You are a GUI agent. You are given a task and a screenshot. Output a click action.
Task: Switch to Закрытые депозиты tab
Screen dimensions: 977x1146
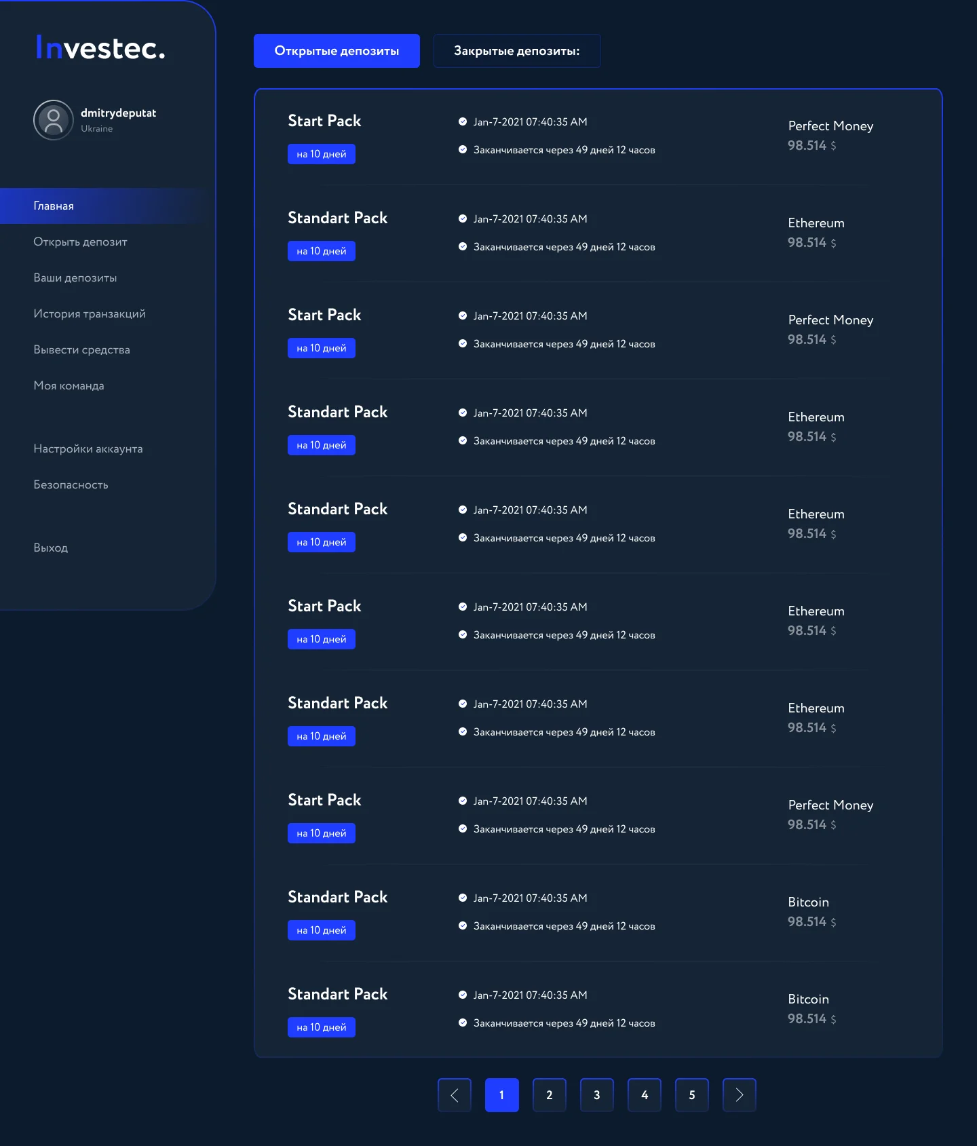pos(516,51)
